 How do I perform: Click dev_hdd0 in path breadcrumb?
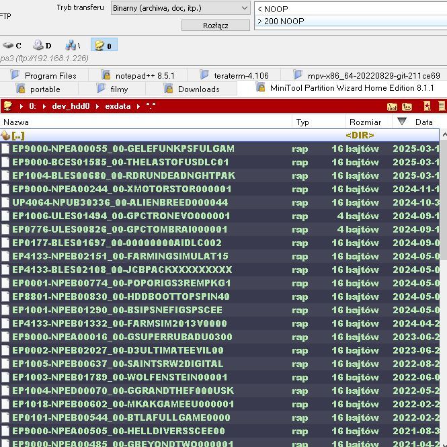[x=71, y=106]
